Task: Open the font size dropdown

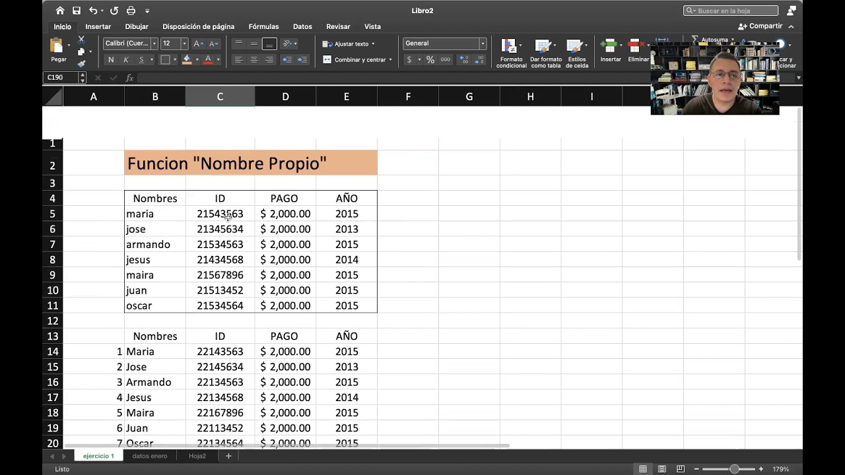Action: tap(184, 44)
